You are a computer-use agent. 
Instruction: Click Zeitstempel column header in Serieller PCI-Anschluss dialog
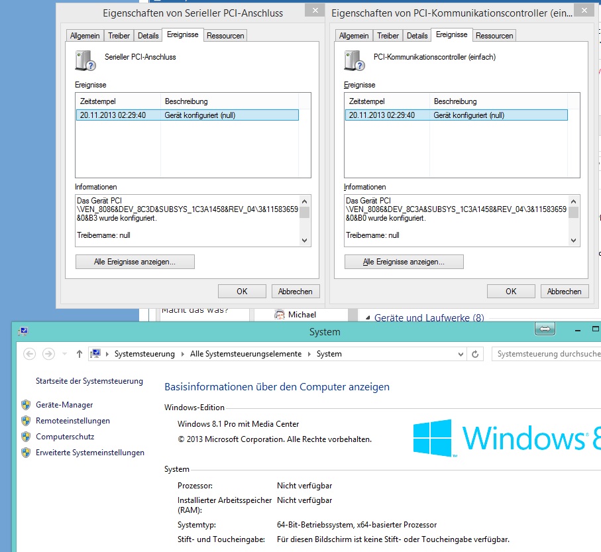click(118, 101)
